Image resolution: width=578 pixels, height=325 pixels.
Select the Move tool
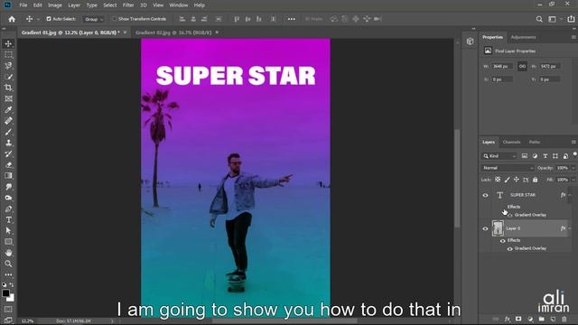[8, 43]
